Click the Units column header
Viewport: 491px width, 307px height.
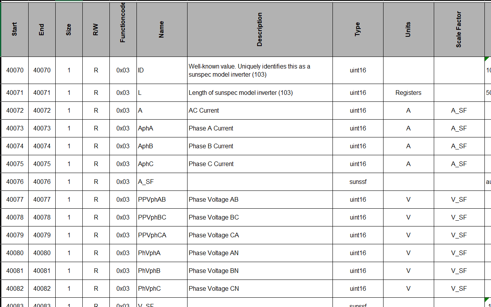408,29
